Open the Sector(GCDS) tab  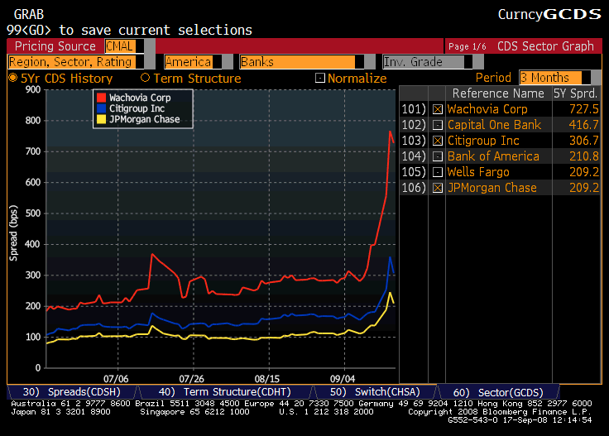[498, 392]
